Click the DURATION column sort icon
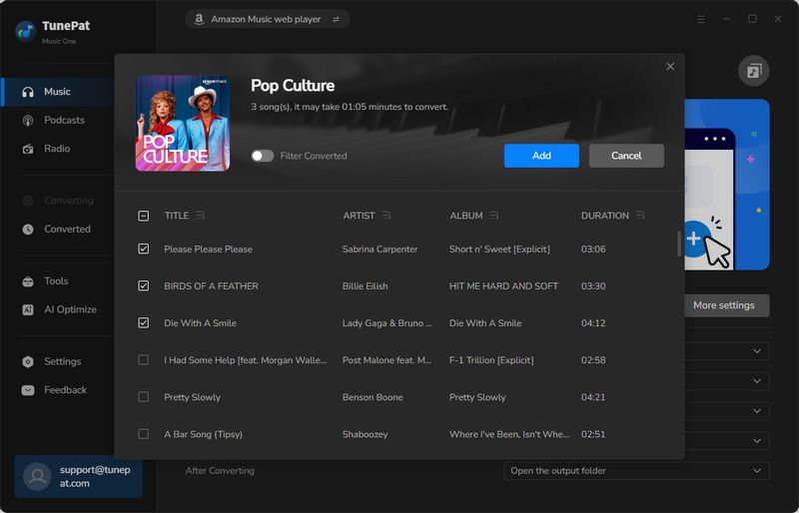Viewport: 799px width, 513px height. (641, 216)
